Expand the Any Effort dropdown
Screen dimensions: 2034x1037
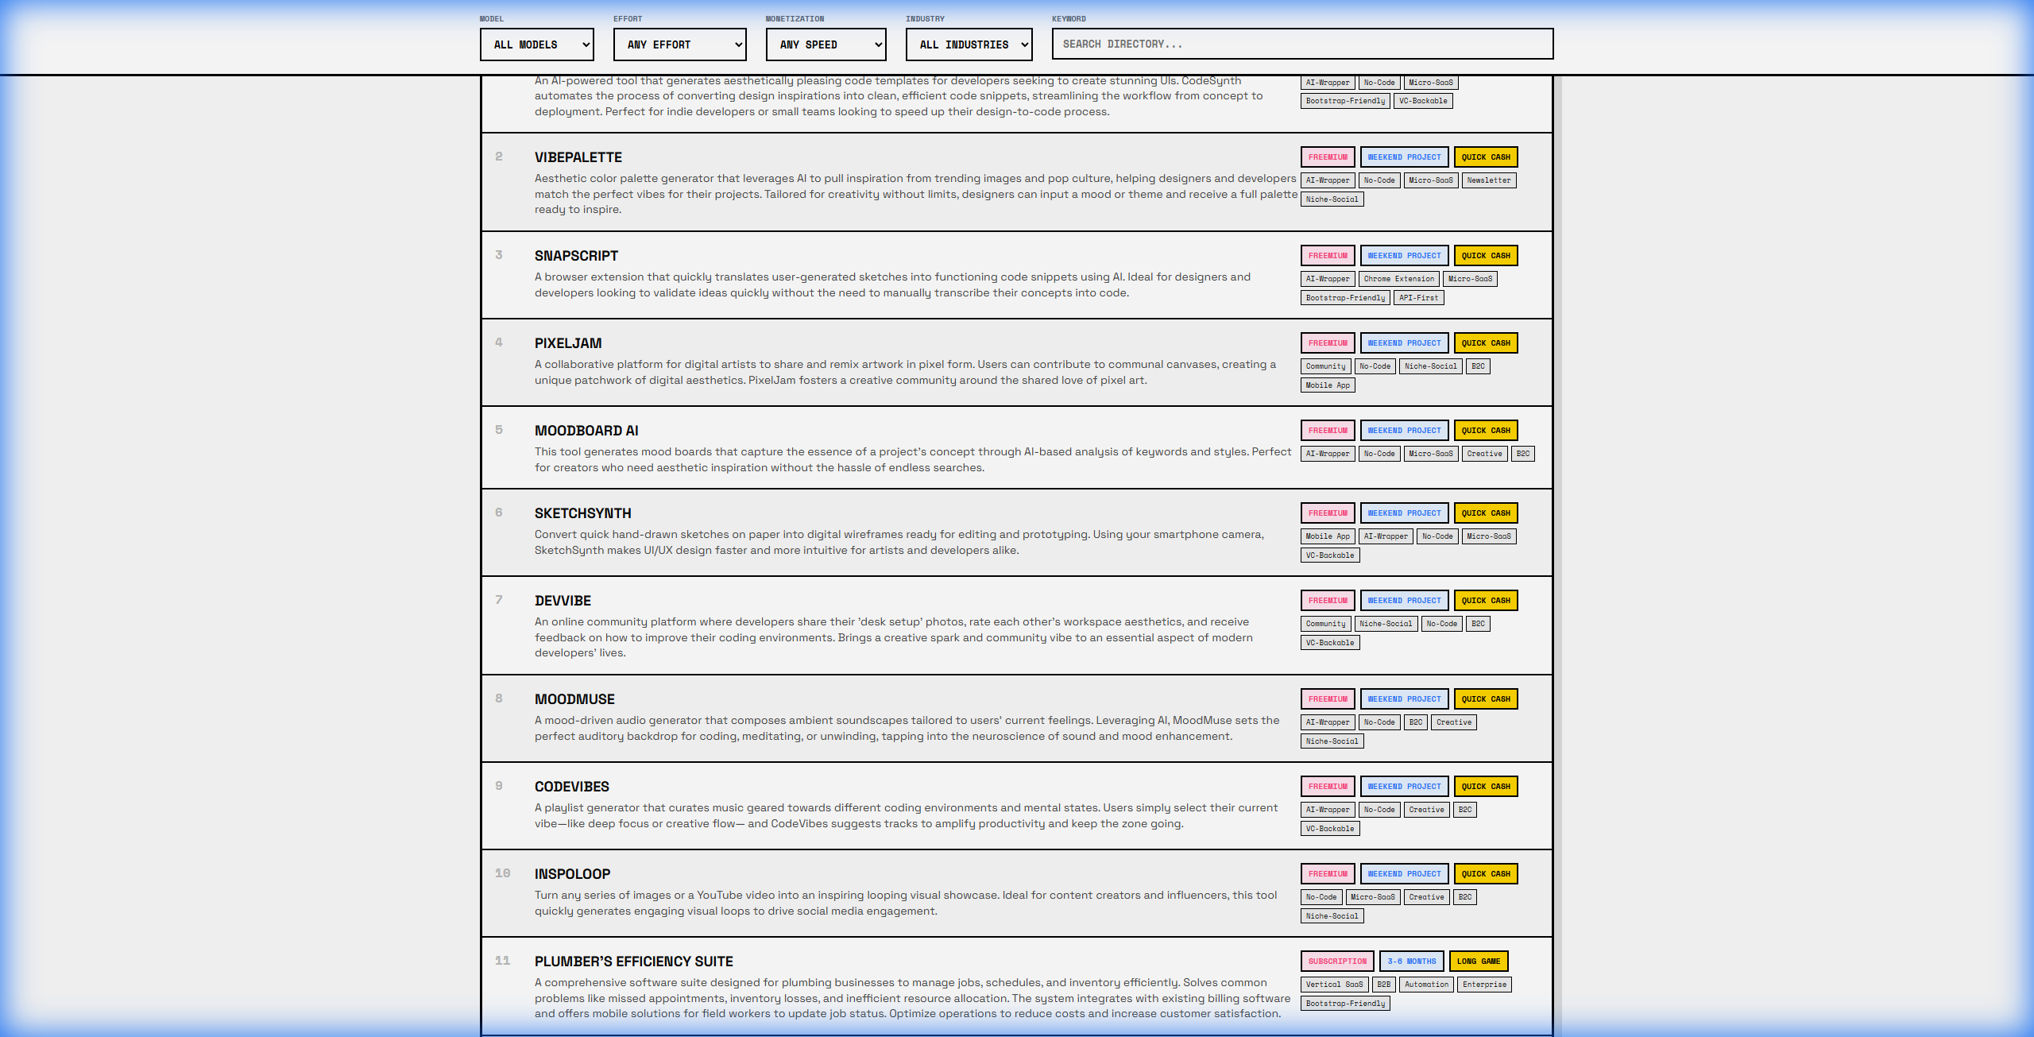coord(679,44)
